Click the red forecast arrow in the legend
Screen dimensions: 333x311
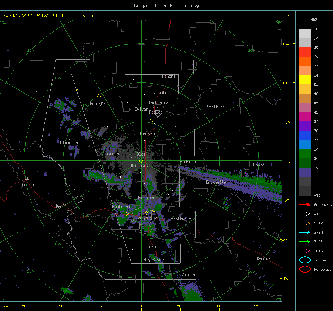[305, 204]
